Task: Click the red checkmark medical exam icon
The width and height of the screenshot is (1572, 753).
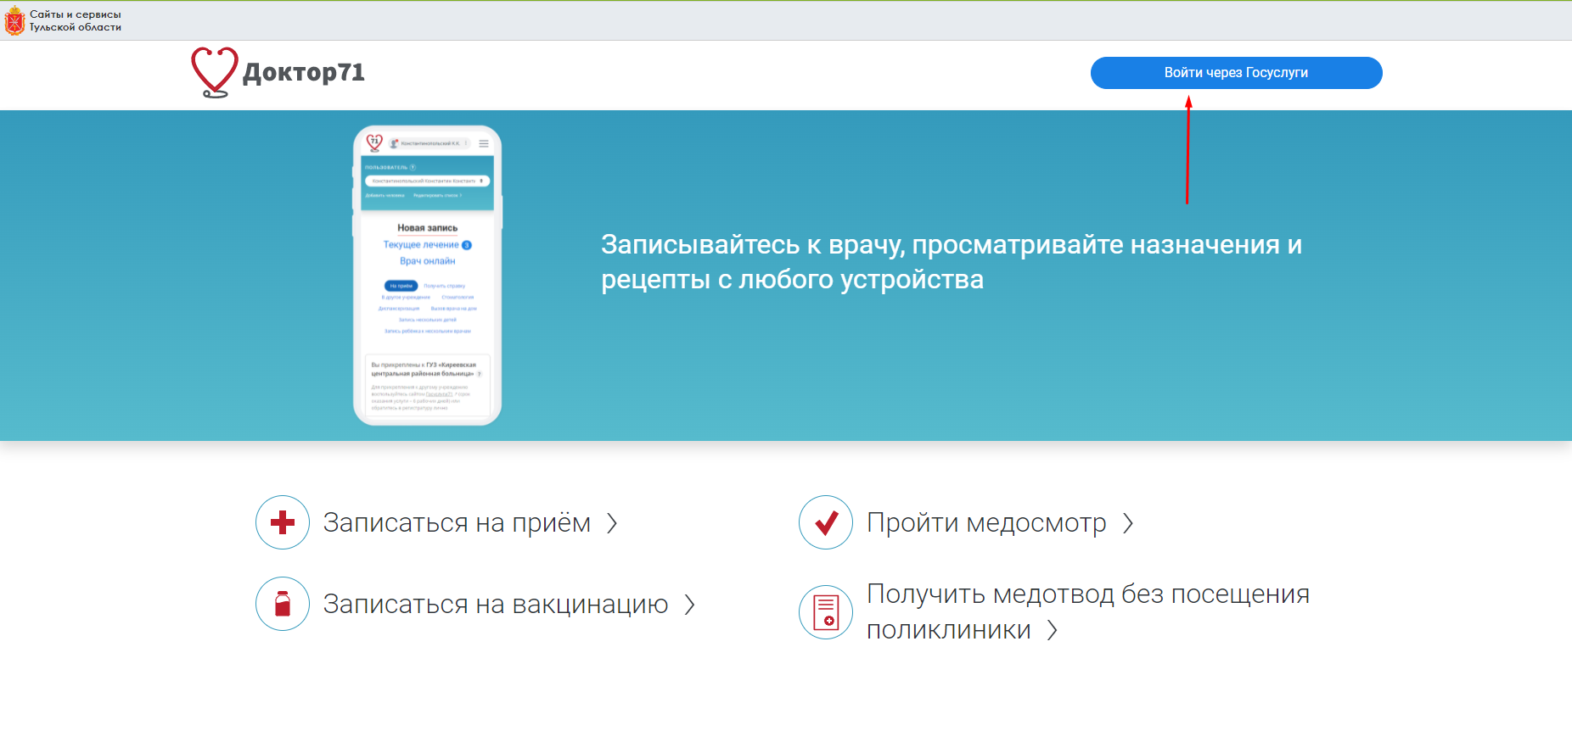Action: 826,522
